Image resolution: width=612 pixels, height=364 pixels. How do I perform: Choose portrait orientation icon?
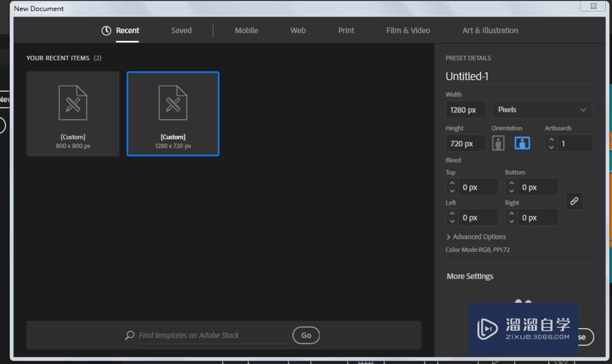point(498,143)
